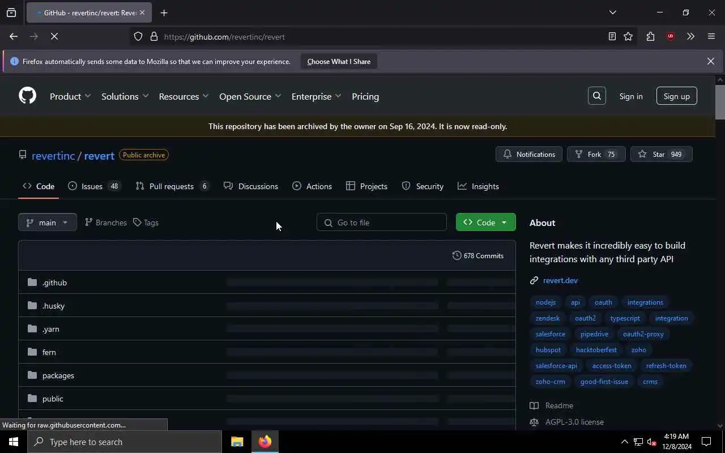
Task: Focus the Go to file field
Action: [382, 223]
